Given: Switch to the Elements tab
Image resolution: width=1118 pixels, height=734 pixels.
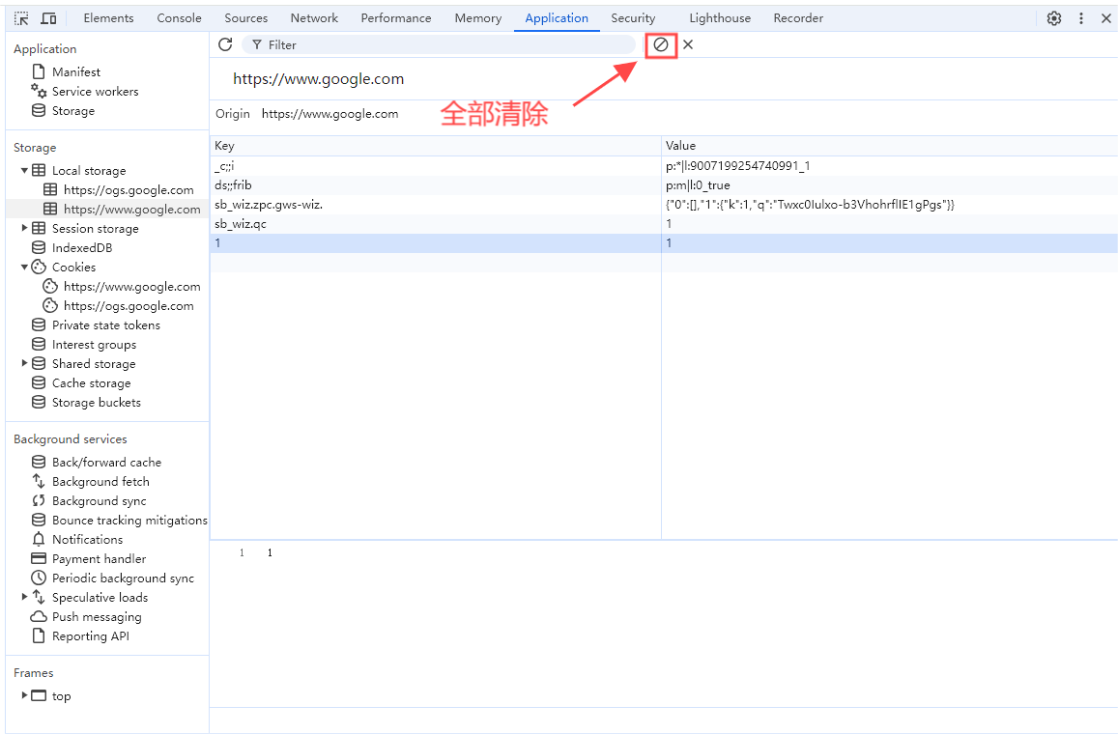Looking at the screenshot, I should [x=108, y=18].
